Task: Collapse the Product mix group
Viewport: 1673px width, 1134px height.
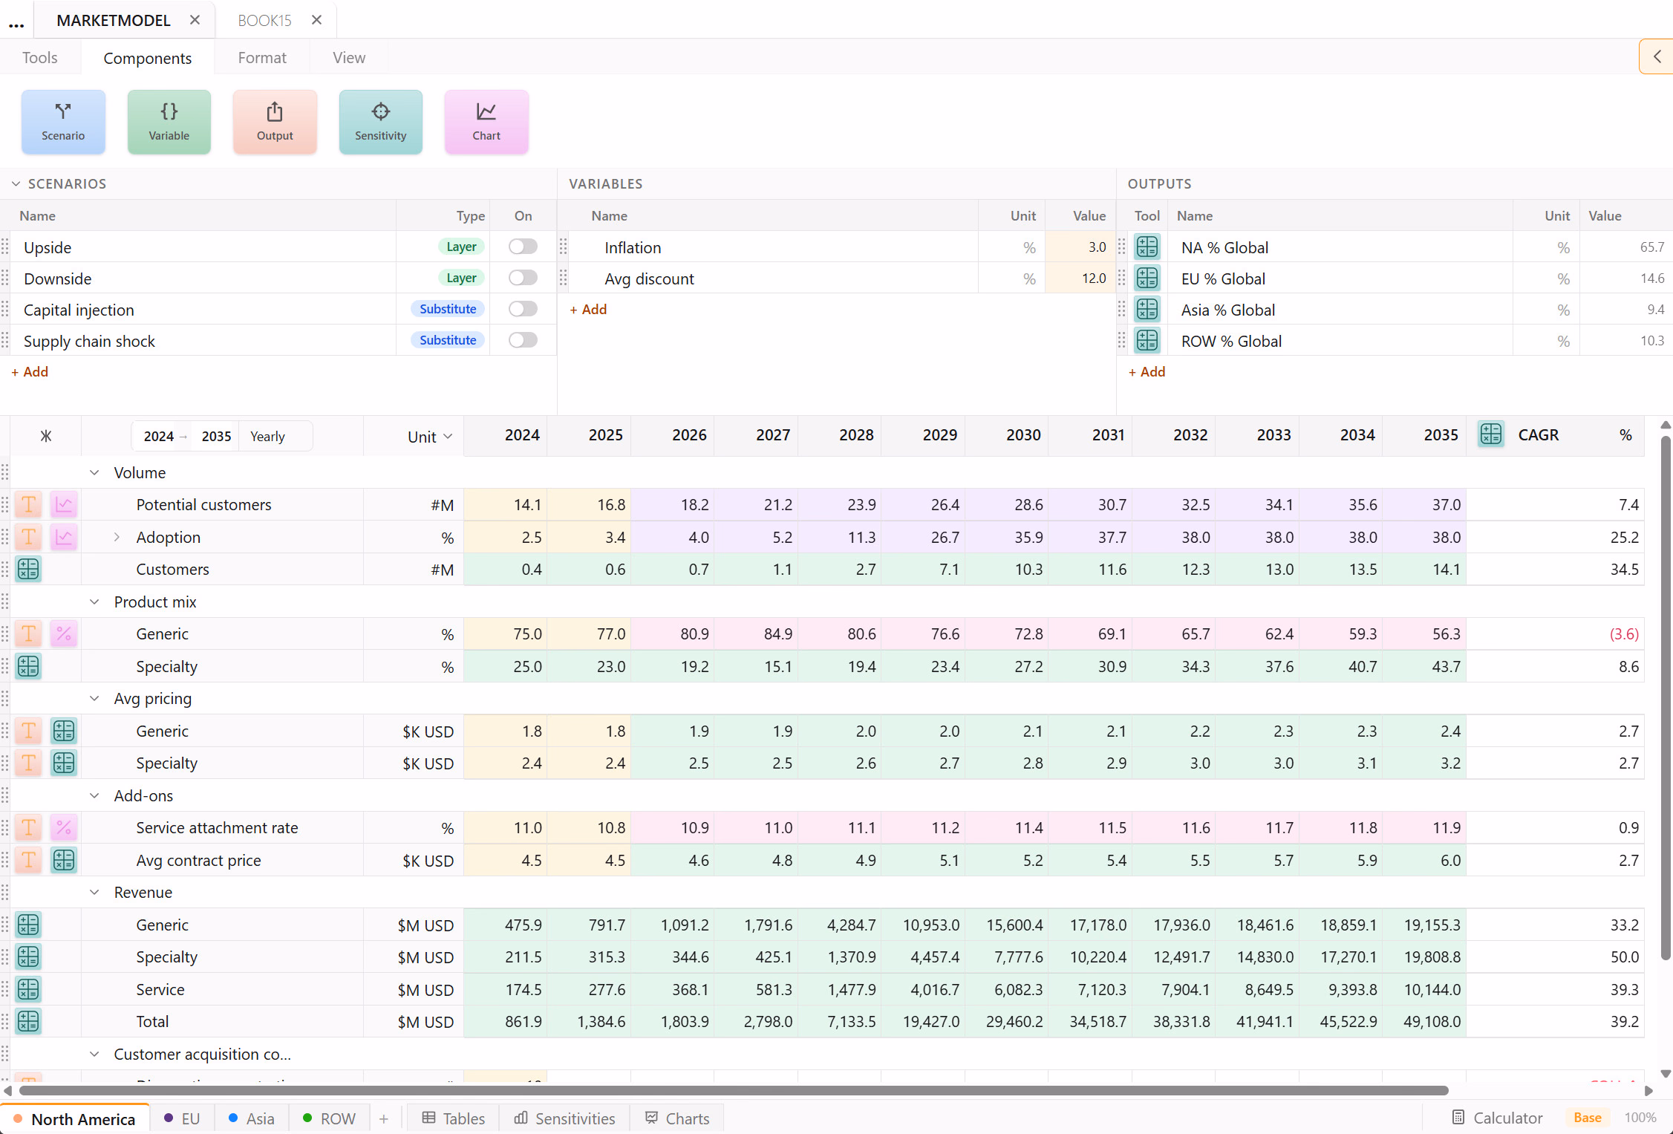Action: tap(94, 602)
